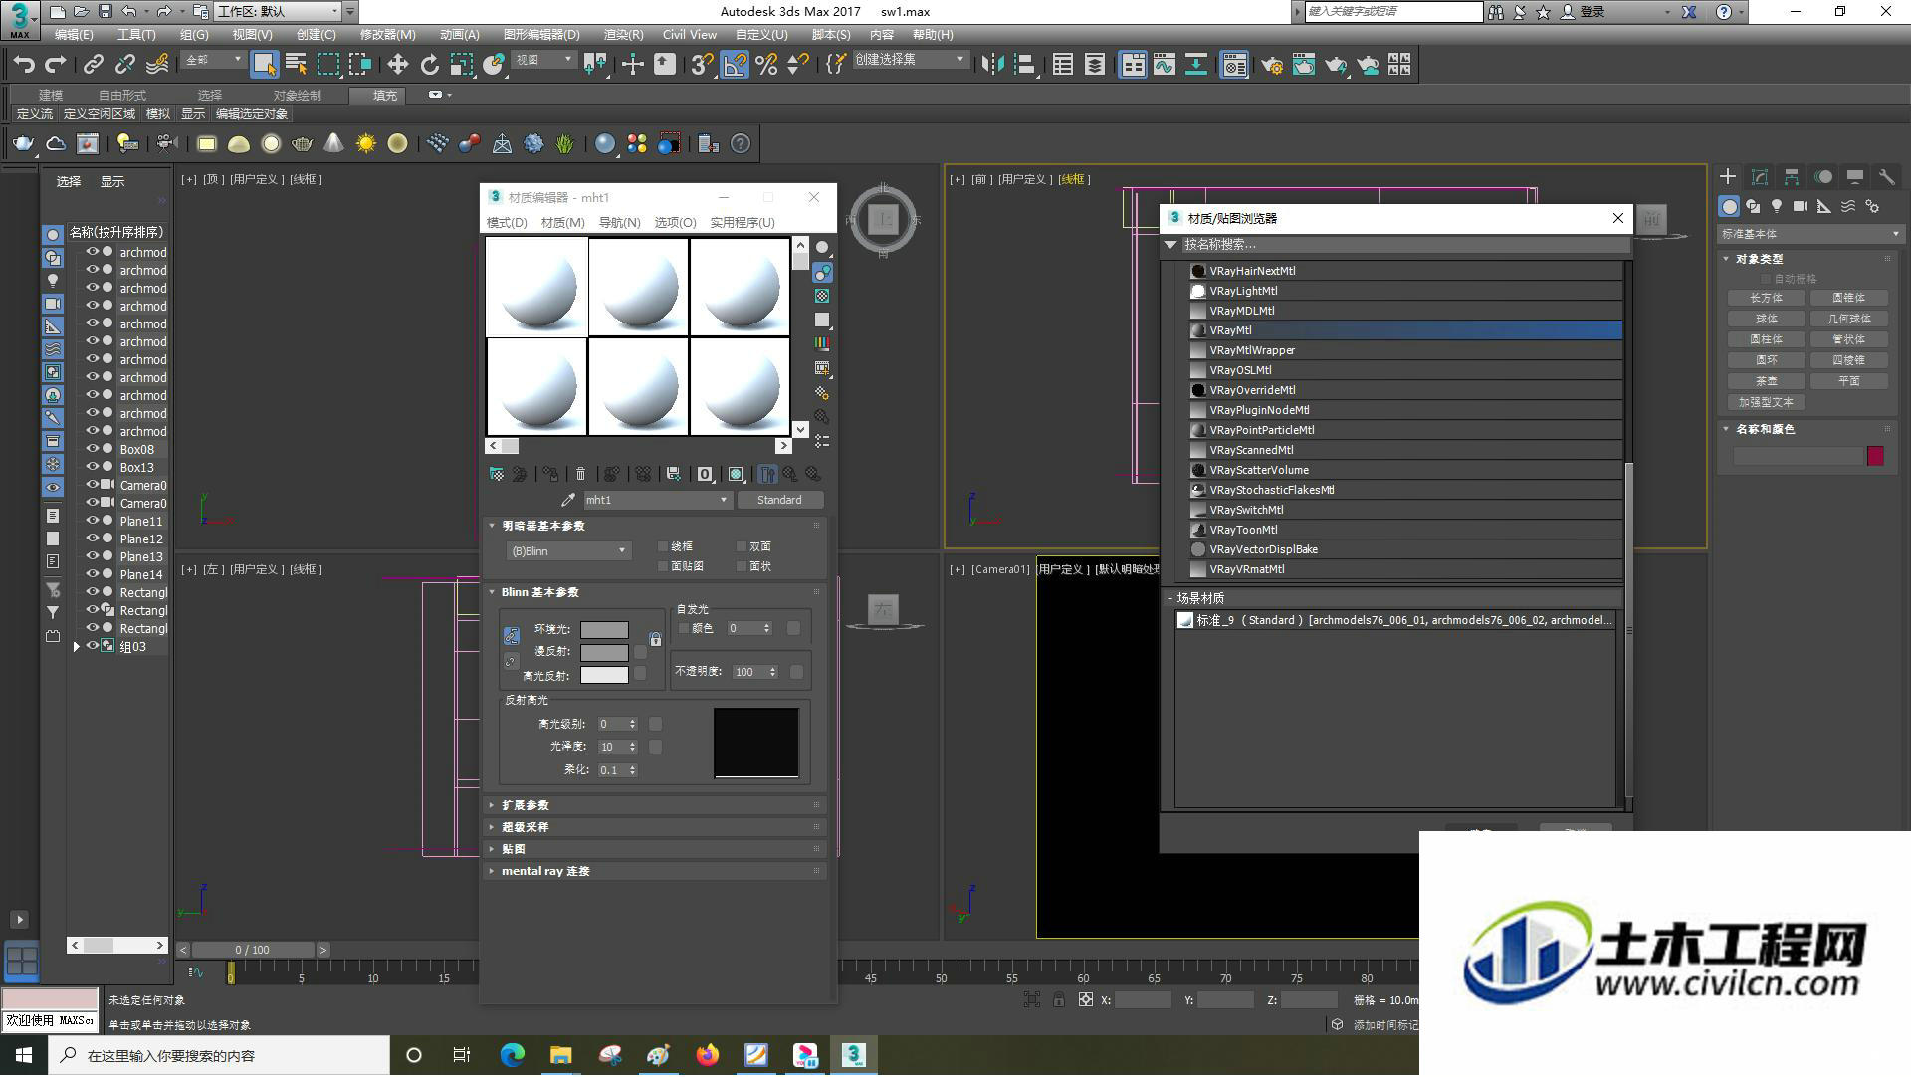Open the 工作区 workspace dropdown
This screenshot has width=1911, height=1077.
[x=278, y=11]
